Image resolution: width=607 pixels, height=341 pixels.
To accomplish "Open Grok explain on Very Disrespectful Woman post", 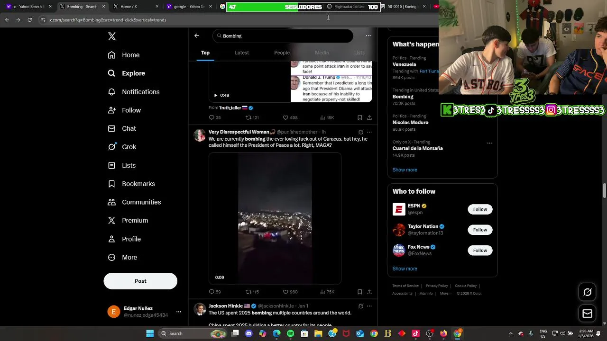I will click(361, 132).
